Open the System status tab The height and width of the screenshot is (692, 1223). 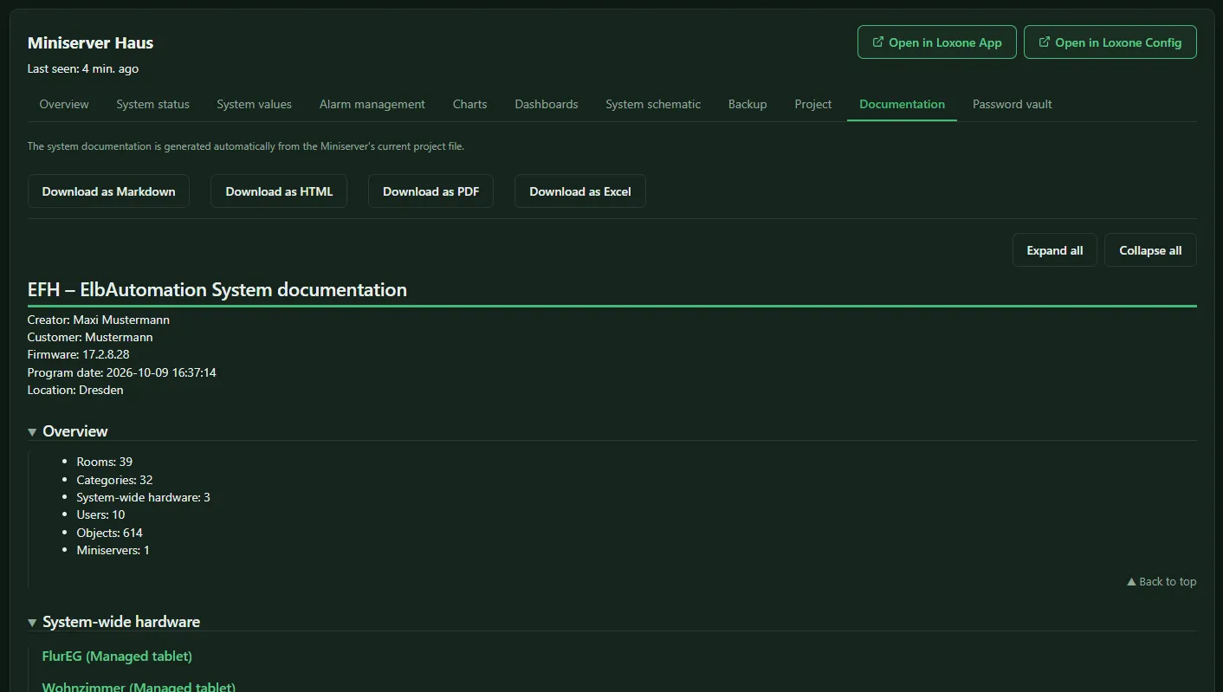click(x=152, y=104)
